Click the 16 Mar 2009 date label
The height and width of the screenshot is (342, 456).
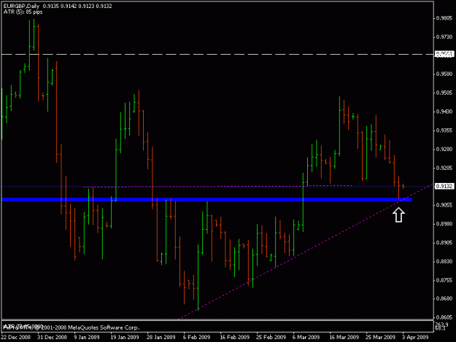pos(344,337)
